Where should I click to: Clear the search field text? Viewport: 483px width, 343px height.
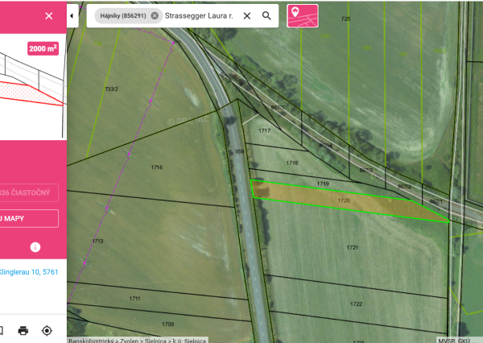[247, 15]
